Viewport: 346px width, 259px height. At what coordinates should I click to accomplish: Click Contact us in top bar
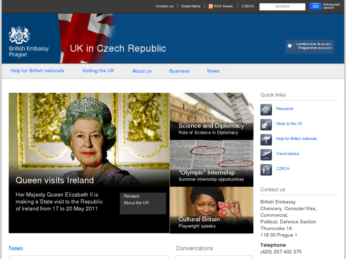tap(164, 6)
